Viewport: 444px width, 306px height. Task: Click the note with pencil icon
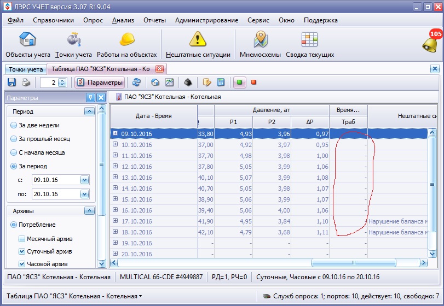tap(207, 83)
